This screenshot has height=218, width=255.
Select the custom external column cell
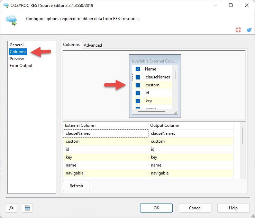[106, 141]
